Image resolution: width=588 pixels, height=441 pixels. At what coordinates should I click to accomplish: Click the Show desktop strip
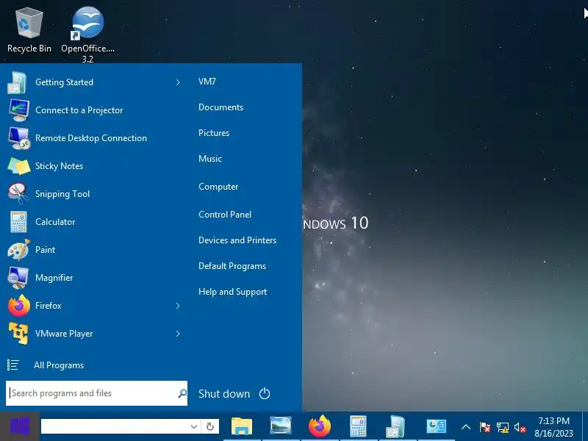[x=585, y=426]
